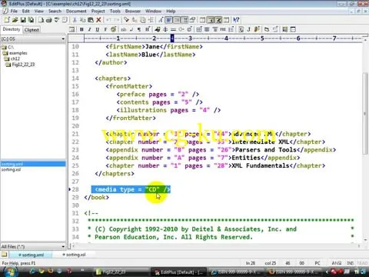369x277 pixels.
Task: Click the red X Delete icon
Action: click(x=98, y=20)
